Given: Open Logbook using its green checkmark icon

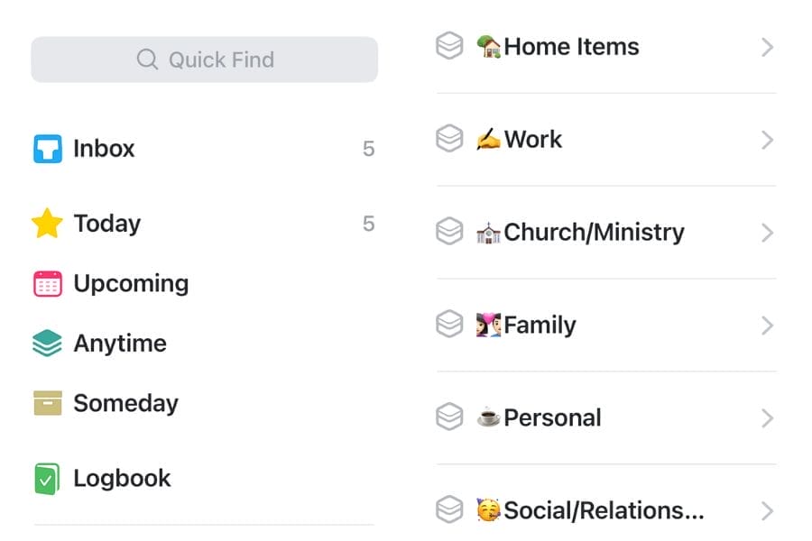Looking at the screenshot, I should [x=48, y=478].
